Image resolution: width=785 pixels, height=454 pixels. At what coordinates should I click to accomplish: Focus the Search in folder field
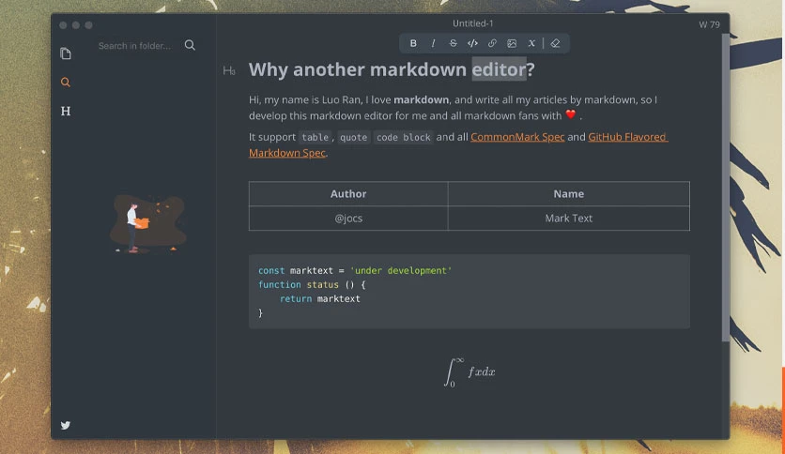134,46
